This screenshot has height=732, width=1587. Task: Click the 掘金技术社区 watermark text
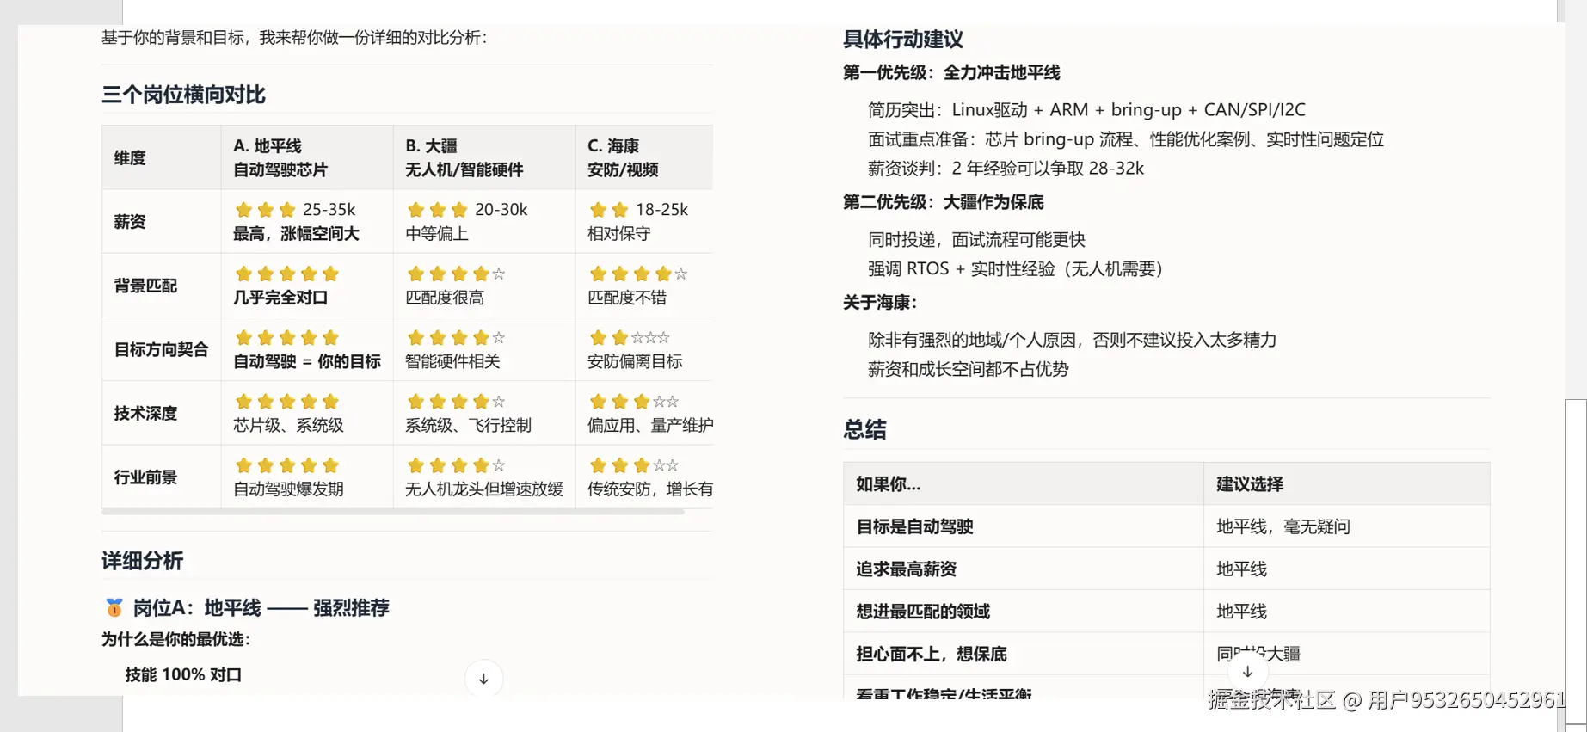click(x=1271, y=700)
